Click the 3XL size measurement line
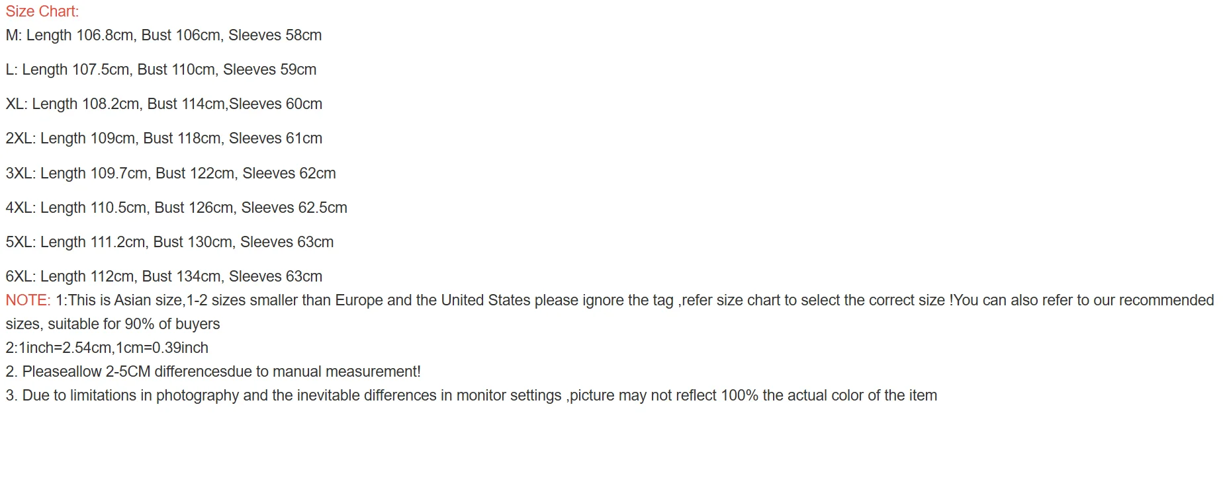1223x497 pixels. (171, 173)
